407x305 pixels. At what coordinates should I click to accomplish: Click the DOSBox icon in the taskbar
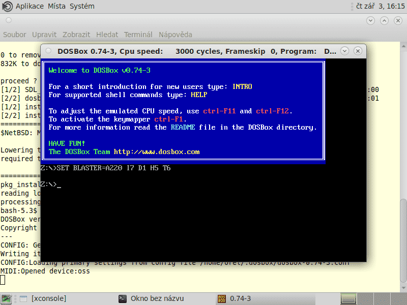222,299
